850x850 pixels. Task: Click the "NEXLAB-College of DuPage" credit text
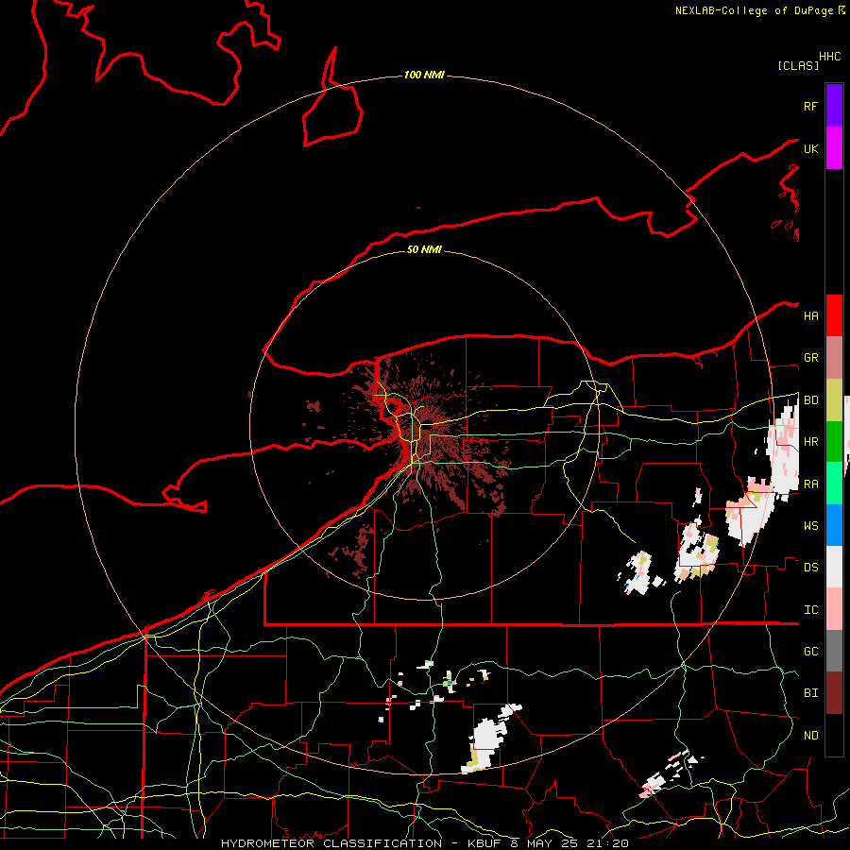click(x=754, y=10)
